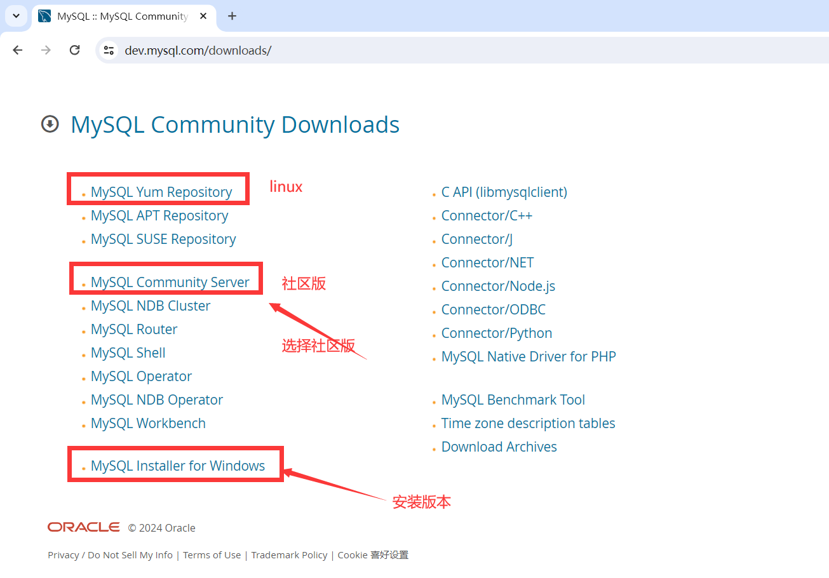The height and width of the screenshot is (578, 829).
Task: Open Connector/J download link
Action: pos(477,239)
